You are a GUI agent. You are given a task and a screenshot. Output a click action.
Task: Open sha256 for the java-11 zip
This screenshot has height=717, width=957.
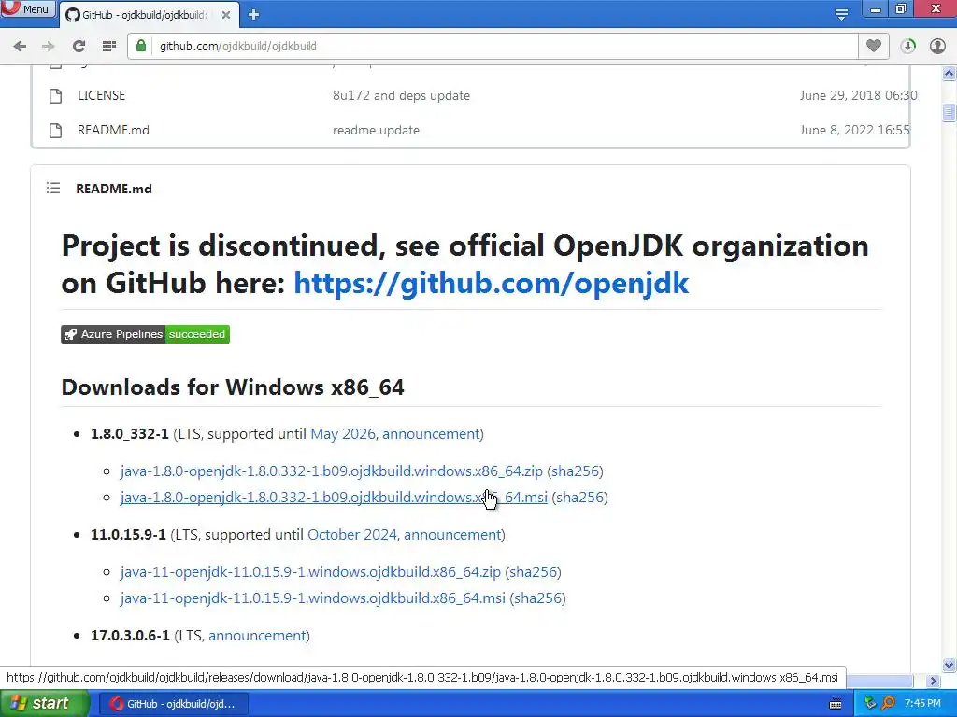click(533, 572)
